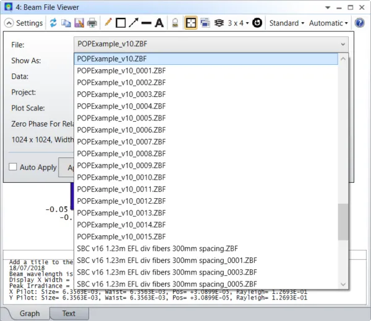Click the Save As image icon
The image size is (371, 321).
(x=79, y=23)
